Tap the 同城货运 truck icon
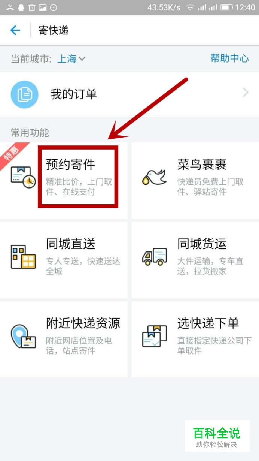The height and width of the screenshot is (461, 259). 154,257
